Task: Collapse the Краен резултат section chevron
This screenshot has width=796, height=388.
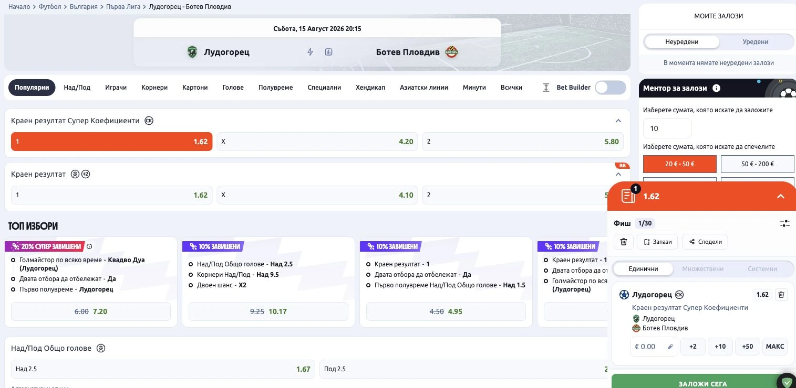Action: (x=618, y=174)
